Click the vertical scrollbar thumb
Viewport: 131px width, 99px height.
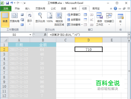click(x=129, y=71)
